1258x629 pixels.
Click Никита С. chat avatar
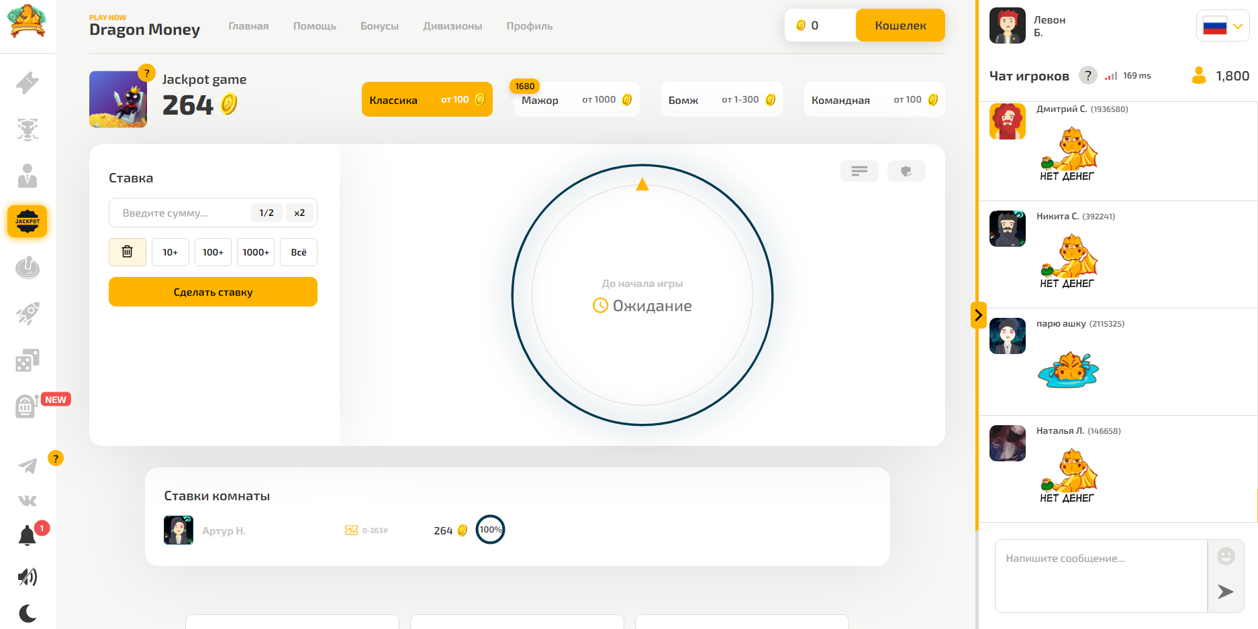point(1008,229)
